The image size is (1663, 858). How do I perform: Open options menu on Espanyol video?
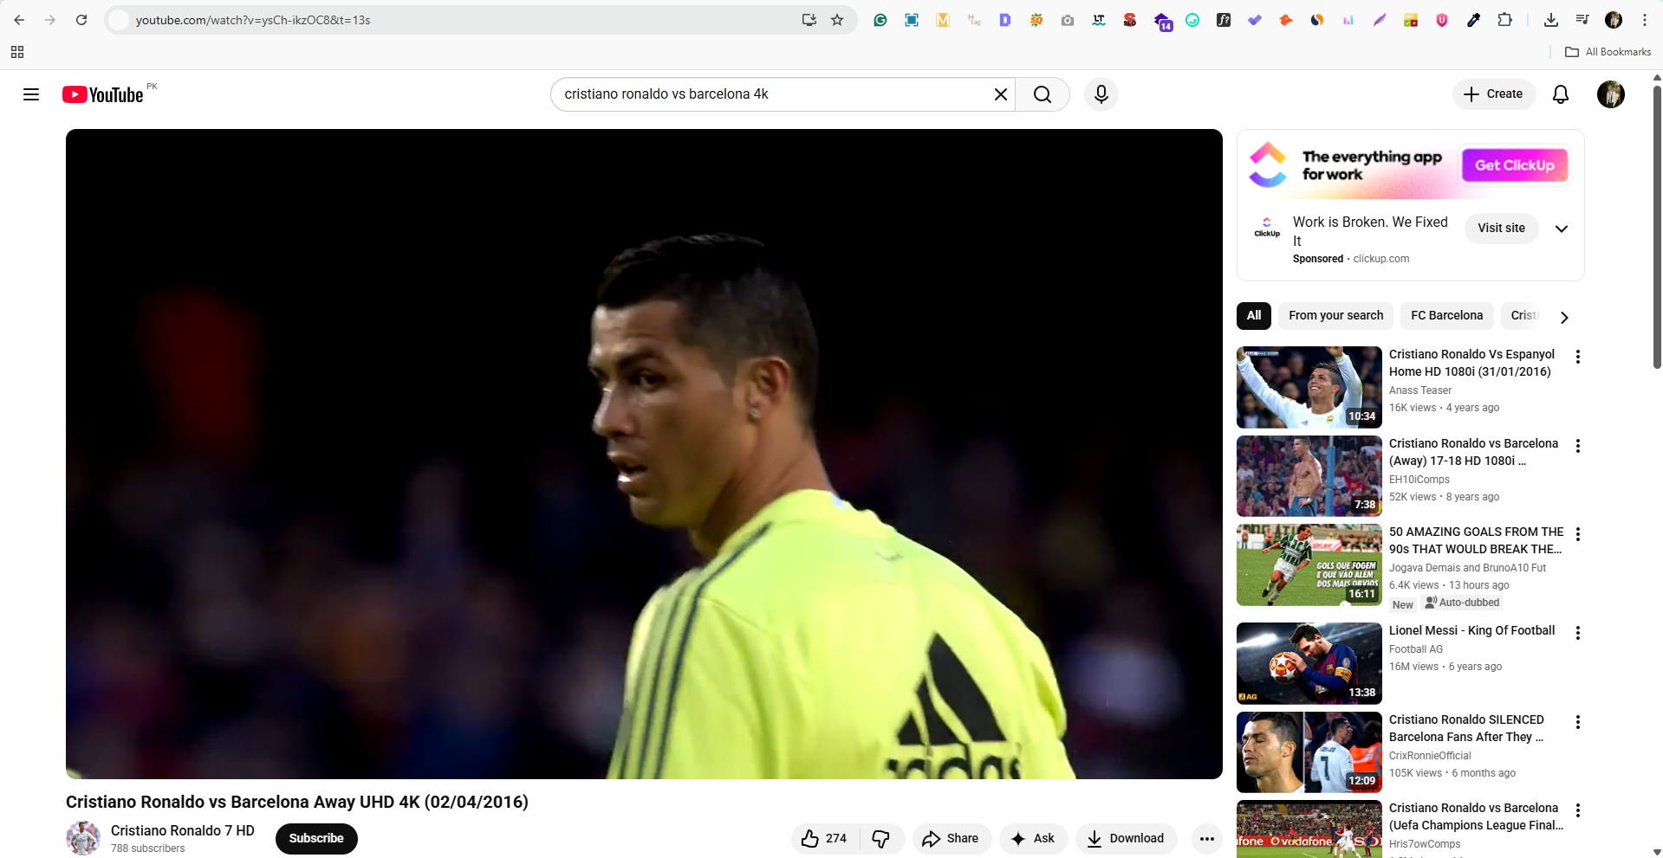point(1578,357)
